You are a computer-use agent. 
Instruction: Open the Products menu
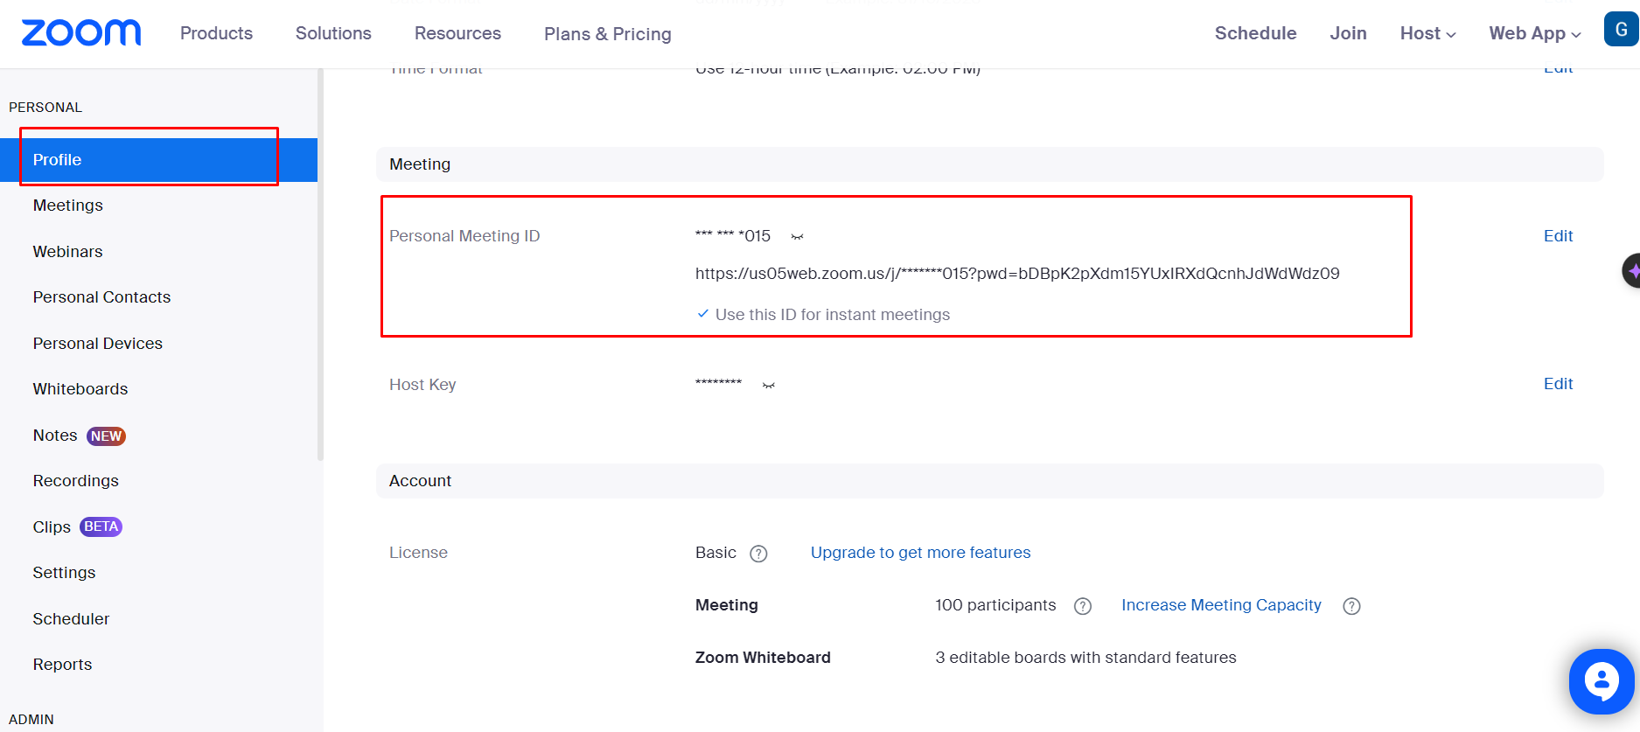pos(216,33)
